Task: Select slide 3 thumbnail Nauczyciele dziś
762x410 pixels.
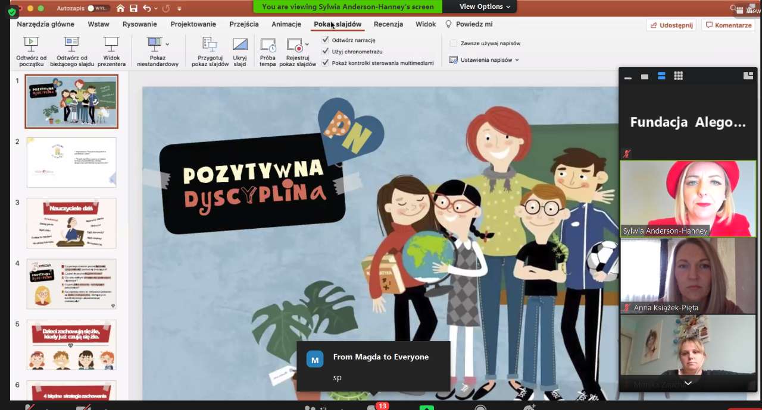Action: click(71, 223)
